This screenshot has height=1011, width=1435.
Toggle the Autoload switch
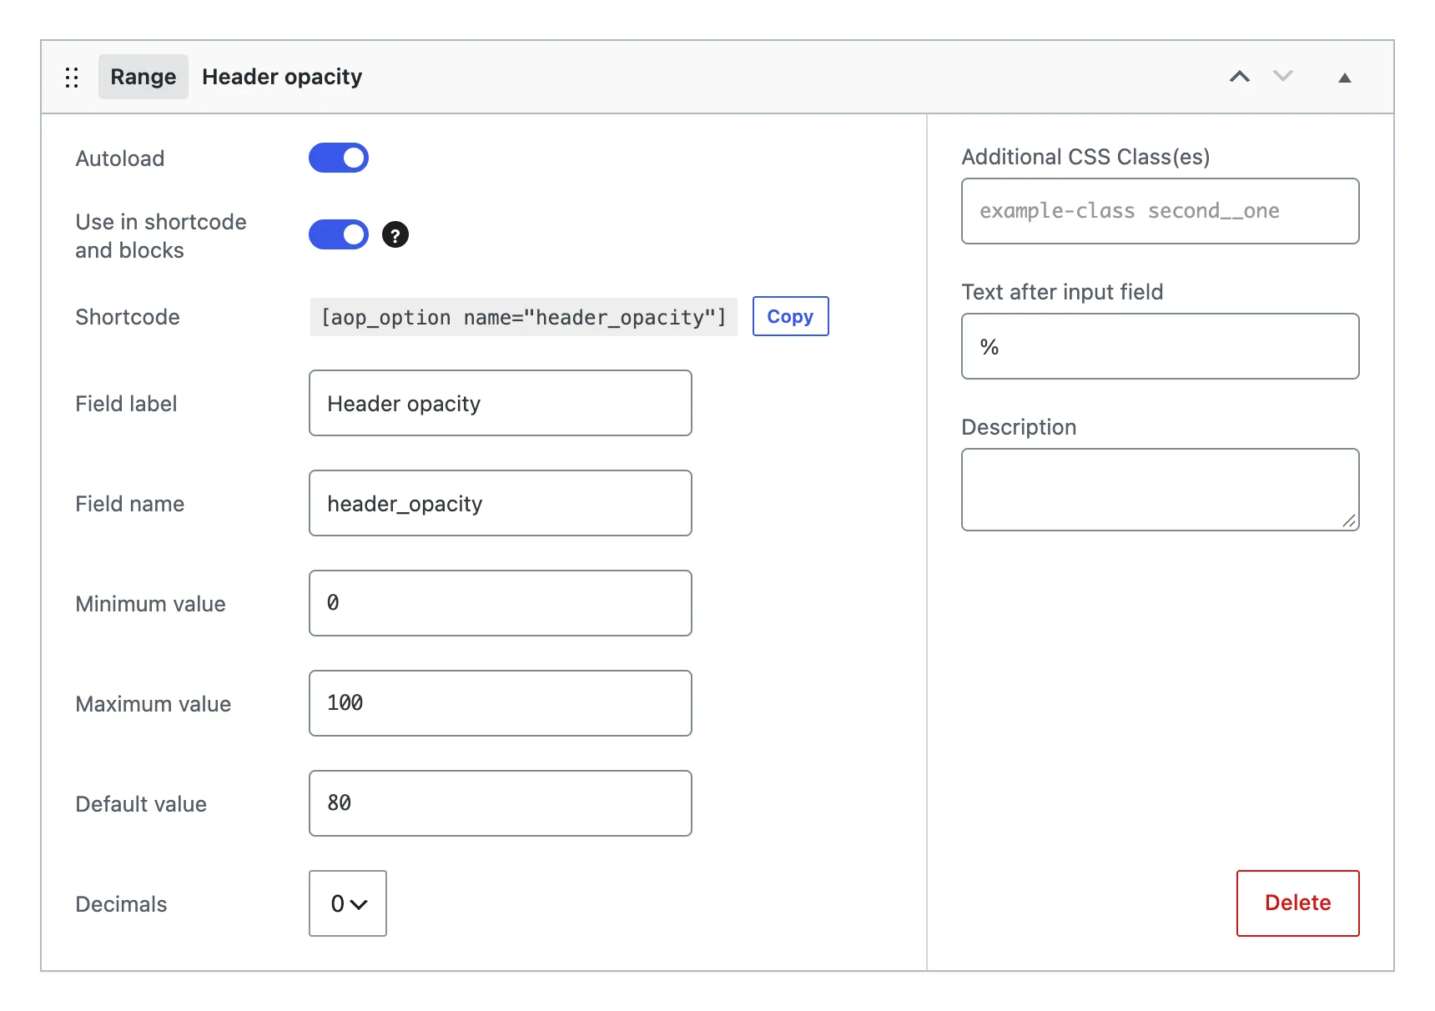coord(339,158)
